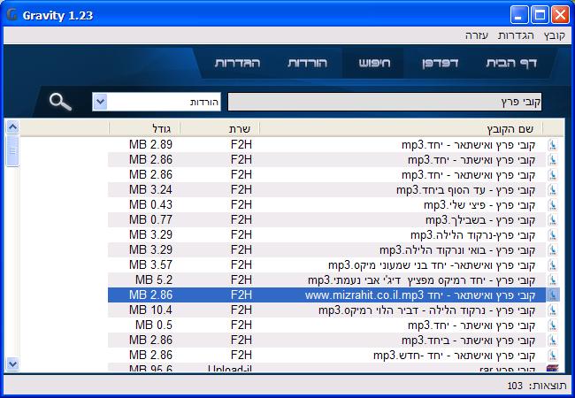The width and height of the screenshot is (575, 398).
Task: Click the F2H server cell in the 10.4 MB row
Action: (x=241, y=310)
